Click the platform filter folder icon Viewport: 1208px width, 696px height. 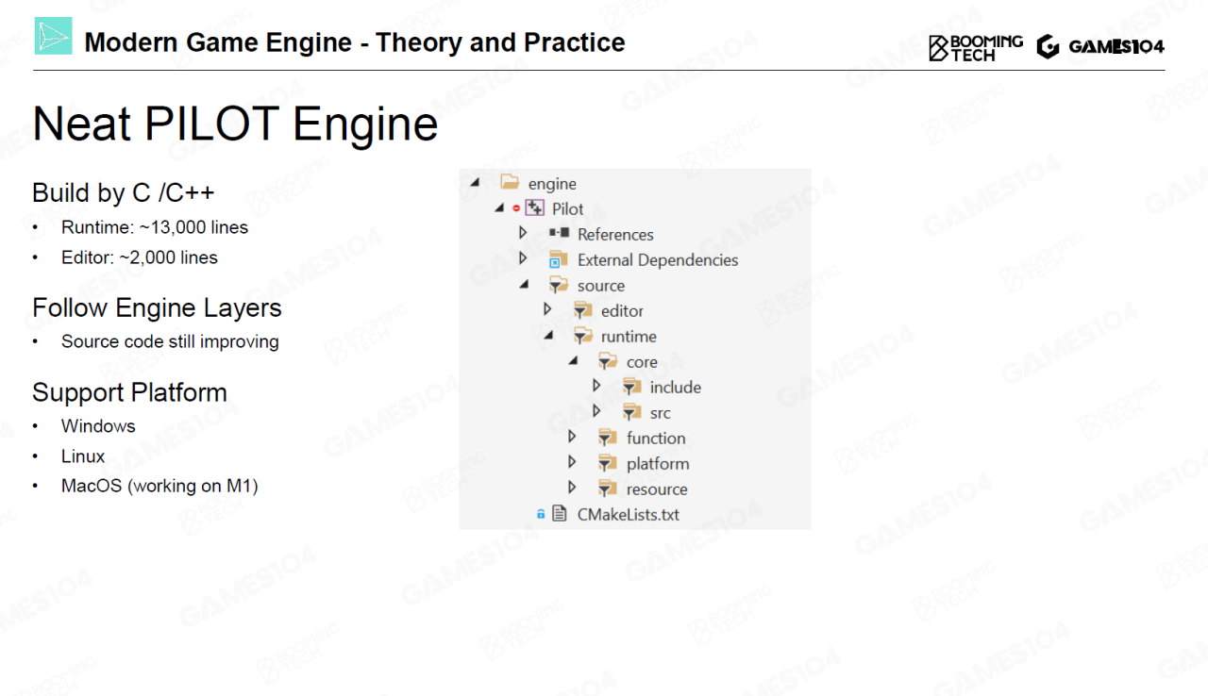[x=608, y=463]
